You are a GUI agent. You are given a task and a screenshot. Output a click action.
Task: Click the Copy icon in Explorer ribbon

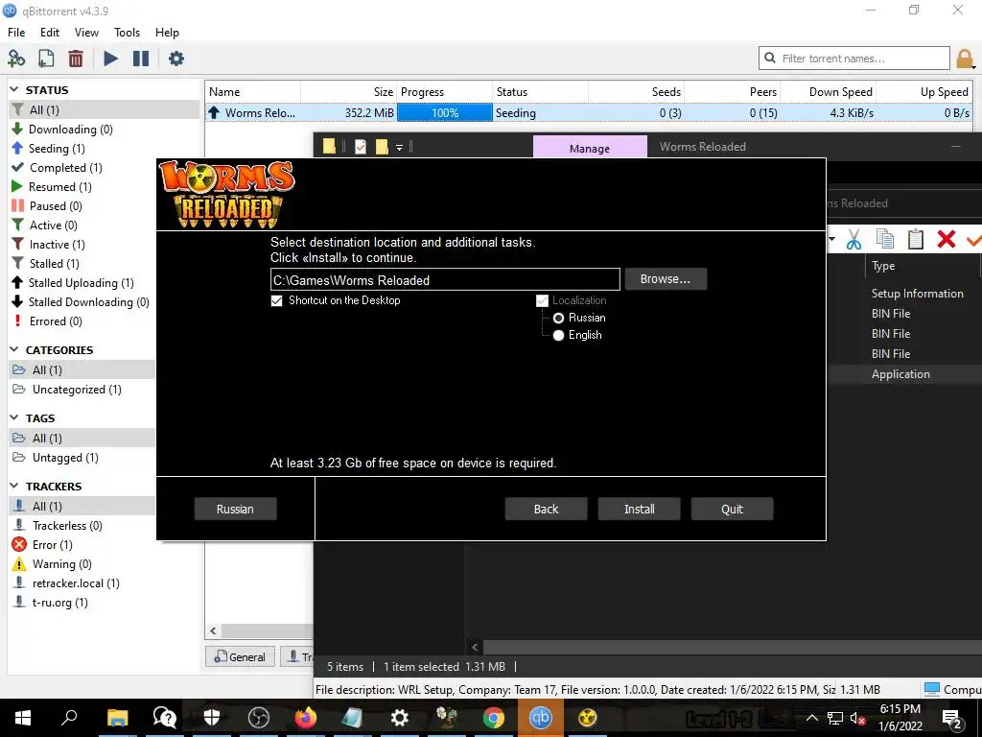(885, 239)
